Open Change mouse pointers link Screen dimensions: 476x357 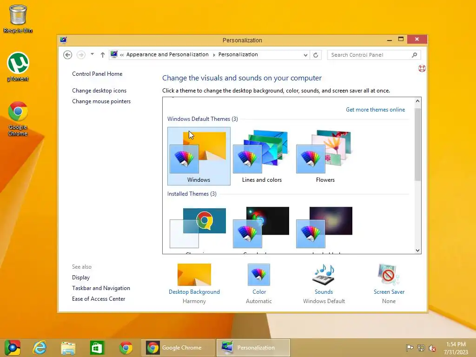pyautogui.click(x=101, y=101)
